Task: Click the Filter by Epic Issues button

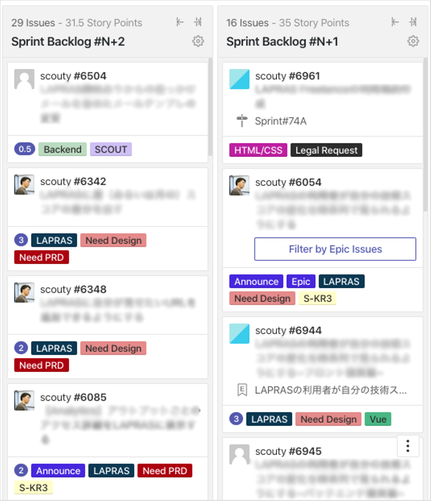Action: pyautogui.click(x=335, y=249)
